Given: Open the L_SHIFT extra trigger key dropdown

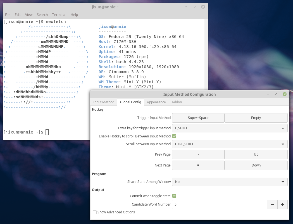Looking at the screenshot, I should pos(230,128).
